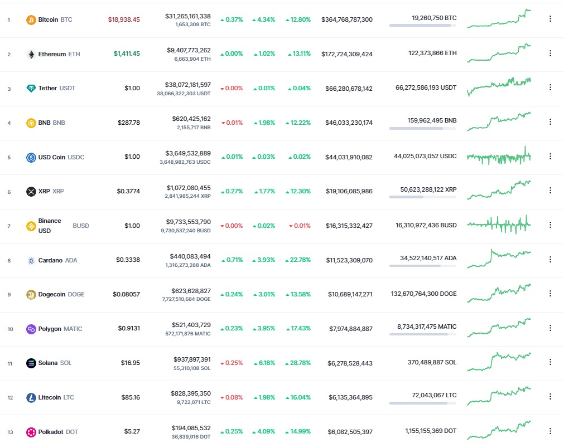Screen dimensions: 564x448
Task: Open the Litecoin LTC coin page
Action: (x=56, y=398)
